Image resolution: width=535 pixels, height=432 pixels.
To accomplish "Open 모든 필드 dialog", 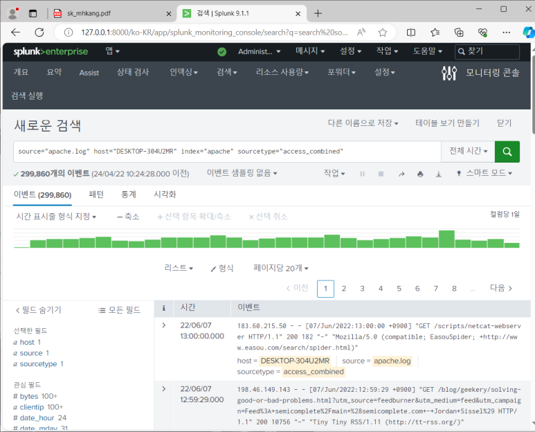I will (120, 310).
